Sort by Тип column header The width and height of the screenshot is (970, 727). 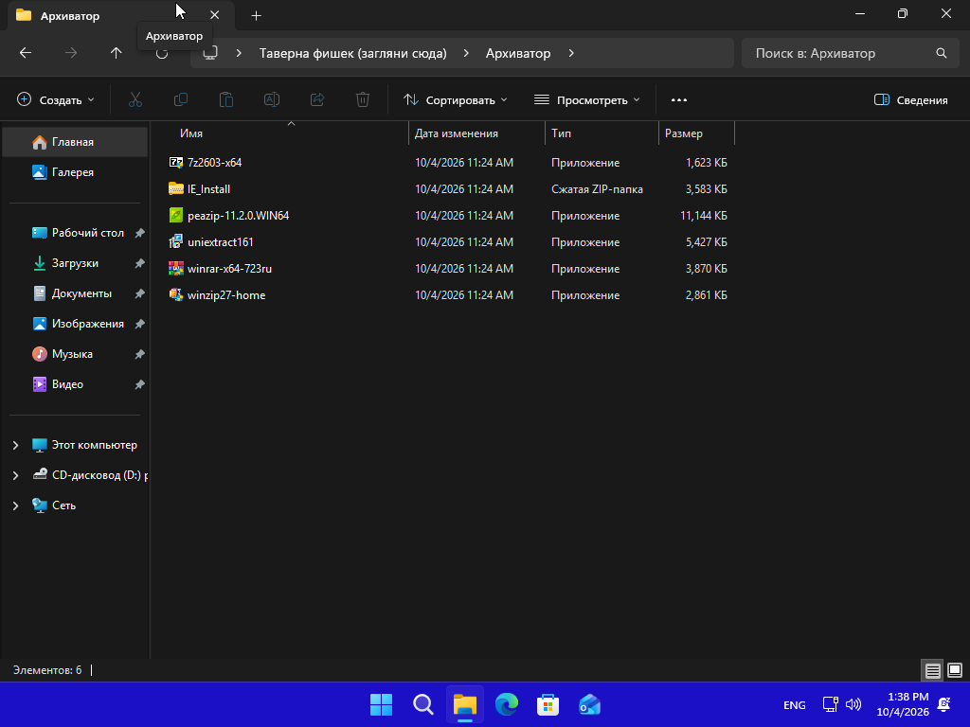(x=561, y=133)
